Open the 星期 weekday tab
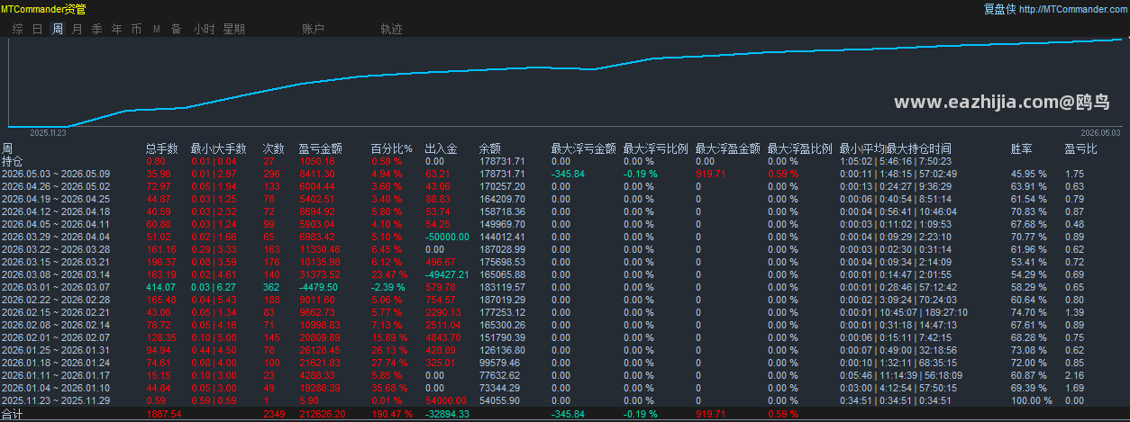The image size is (1130, 422). coord(233,29)
